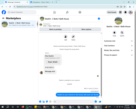Viewport: 136px width, 109px height.
Task: Go to the Home feed icon
Action: (54, 12)
